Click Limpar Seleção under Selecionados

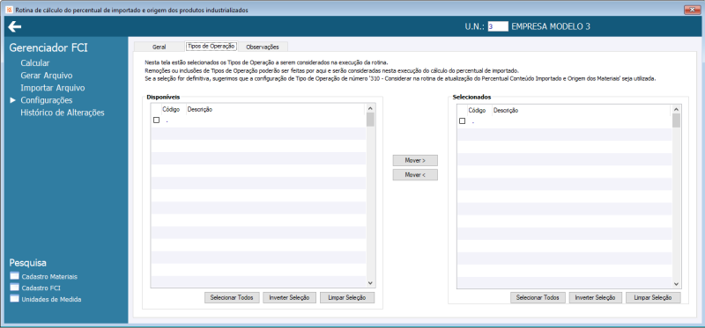point(653,297)
